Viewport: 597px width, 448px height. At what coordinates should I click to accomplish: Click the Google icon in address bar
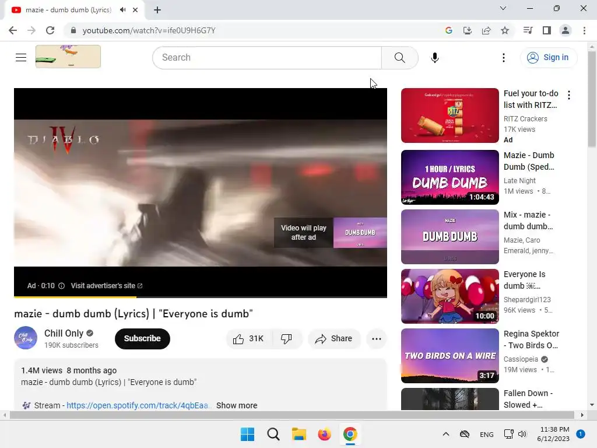coord(448,30)
